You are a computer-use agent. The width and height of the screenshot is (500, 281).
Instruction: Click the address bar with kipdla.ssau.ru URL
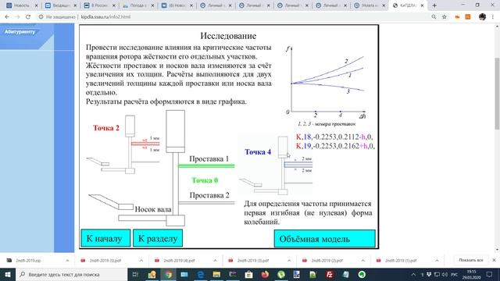tap(236, 17)
